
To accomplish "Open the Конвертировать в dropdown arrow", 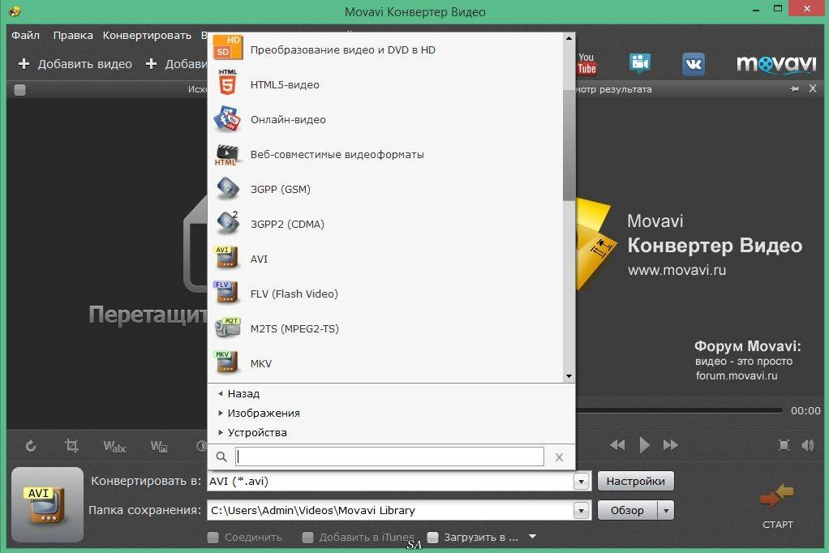I will click(x=581, y=482).
